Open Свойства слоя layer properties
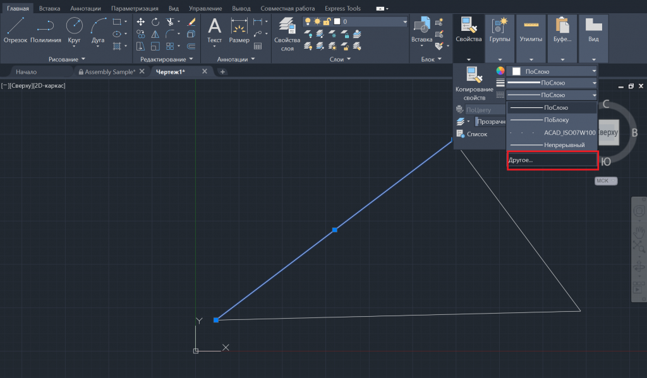Image resolution: width=647 pixels, height=378 pixels. (x=287, y=34)
